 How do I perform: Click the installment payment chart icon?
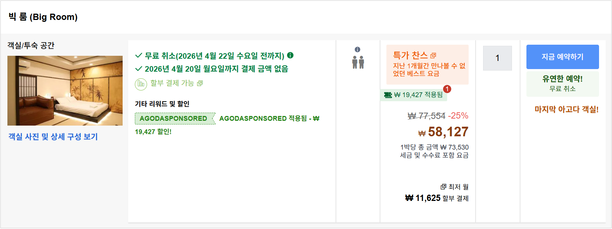click(141, 83)
